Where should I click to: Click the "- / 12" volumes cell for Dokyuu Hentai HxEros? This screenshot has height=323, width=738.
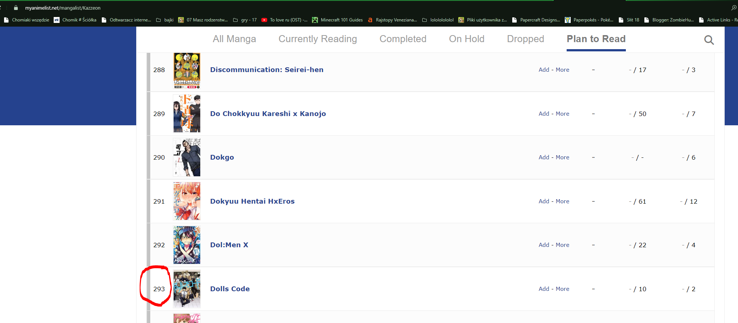[689, 201]
